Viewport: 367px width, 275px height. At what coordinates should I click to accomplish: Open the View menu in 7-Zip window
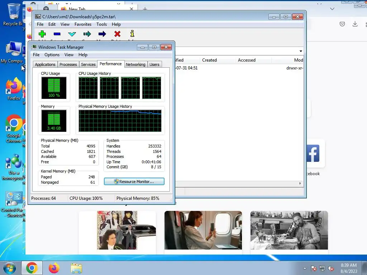tap(65, 24)
